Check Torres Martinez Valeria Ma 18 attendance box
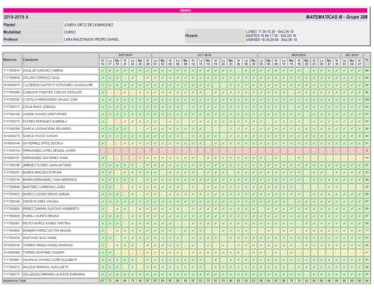Viewport: 374px width, 289px height. coord(118,252)
